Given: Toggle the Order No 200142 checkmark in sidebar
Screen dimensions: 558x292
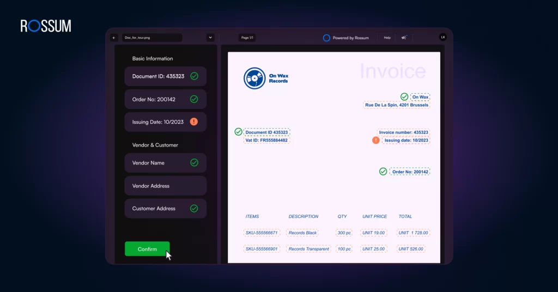Looking at the screenshot, I should (x=194, y=99).
